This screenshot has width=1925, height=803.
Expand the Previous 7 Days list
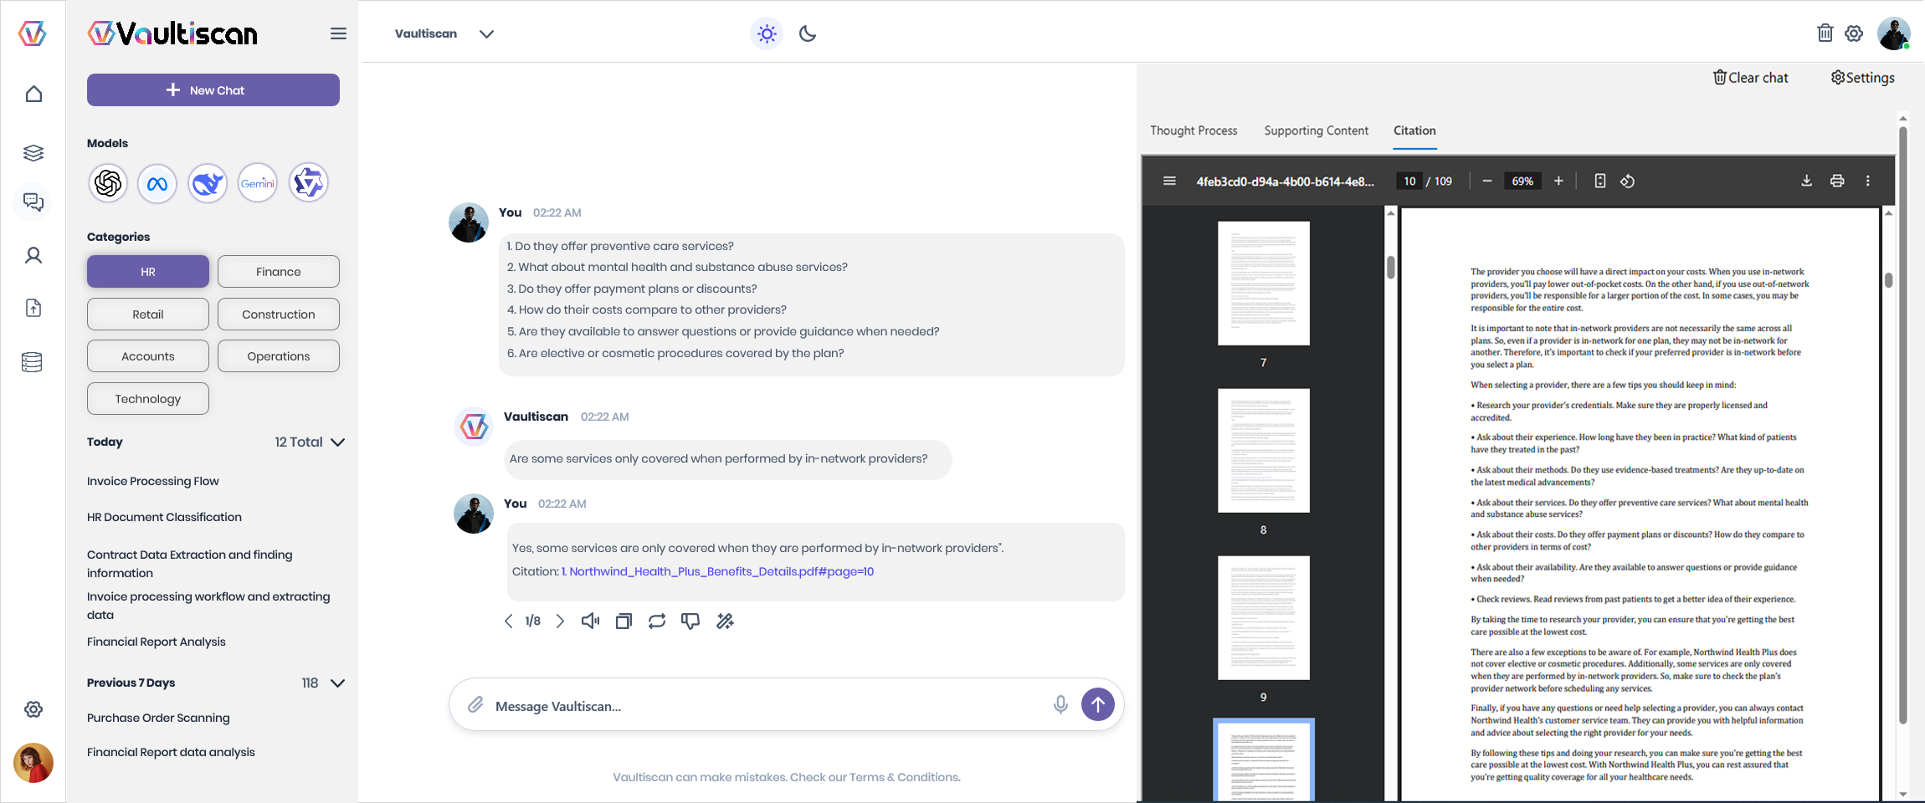(337, 683)
